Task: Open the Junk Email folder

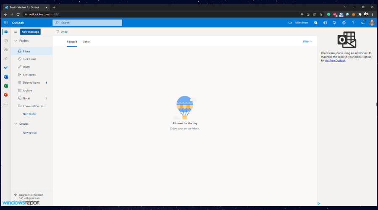Action: pyautogui.click(x=31, y=59)
